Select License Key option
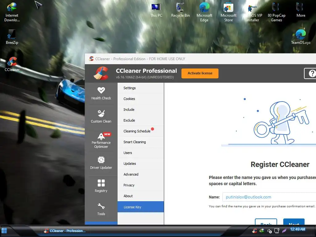Image resolution: width=316 pixels, height=237 pixels. [x=141, y=207]
